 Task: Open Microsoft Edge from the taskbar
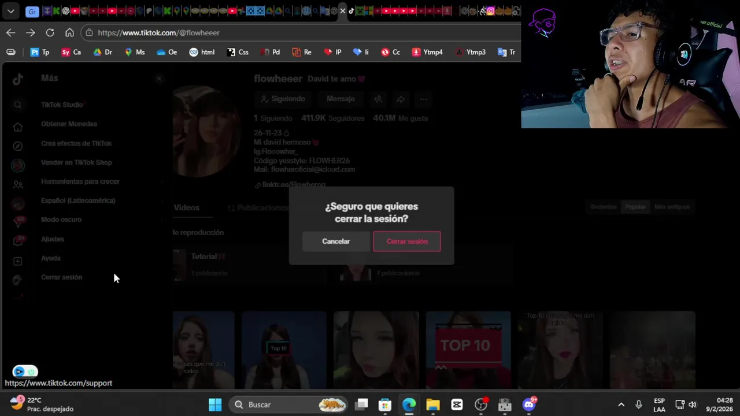[x=409, y=404]
